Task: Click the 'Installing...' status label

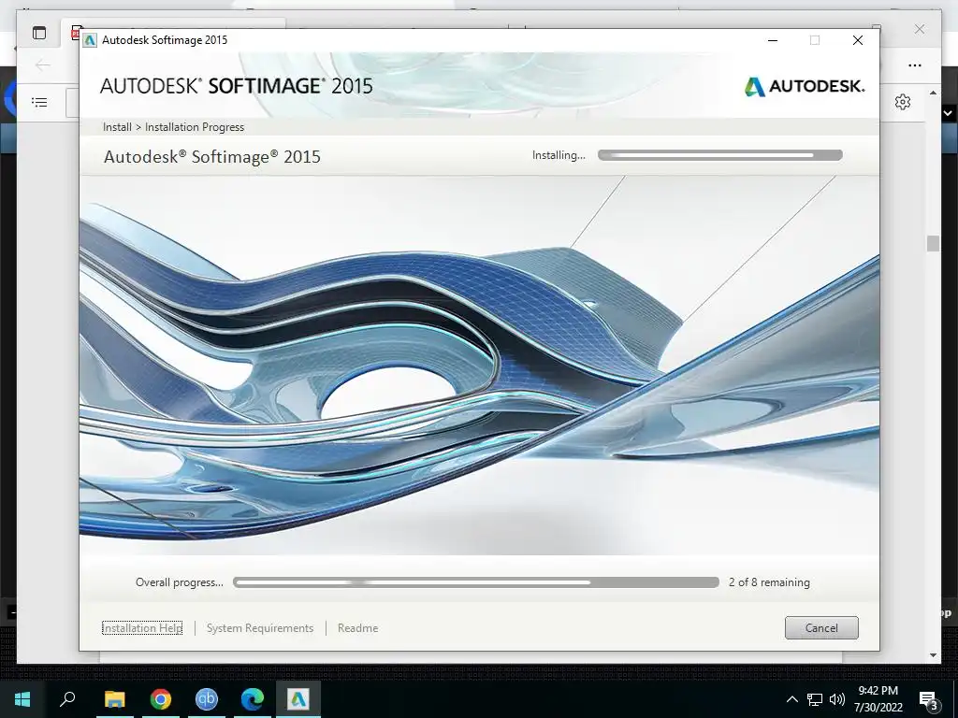Action: (x=559, y=155)
